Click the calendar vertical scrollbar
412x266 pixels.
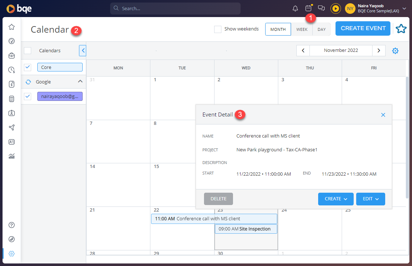(407, 137)
